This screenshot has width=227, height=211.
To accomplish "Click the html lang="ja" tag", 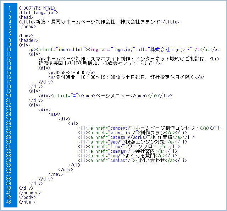I will coord(38,13).
